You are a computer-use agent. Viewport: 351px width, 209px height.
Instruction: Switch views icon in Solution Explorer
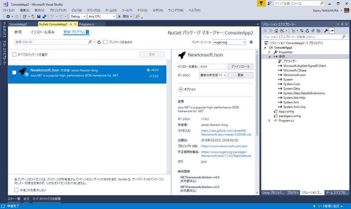pos(282,31)
